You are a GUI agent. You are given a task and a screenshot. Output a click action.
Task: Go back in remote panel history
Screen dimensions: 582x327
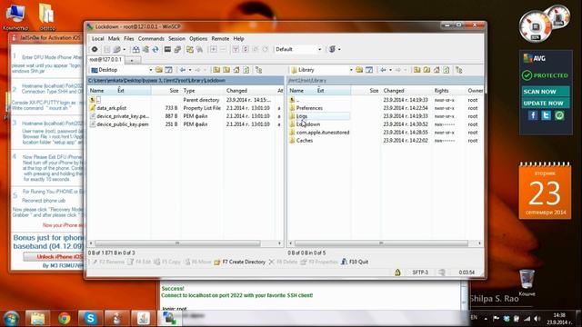click(x=383, y=70)
